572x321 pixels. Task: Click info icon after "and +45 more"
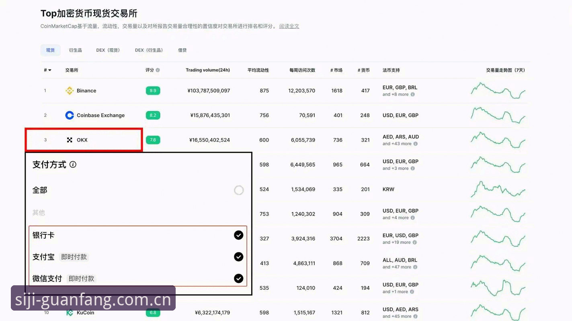pos(416,316)
